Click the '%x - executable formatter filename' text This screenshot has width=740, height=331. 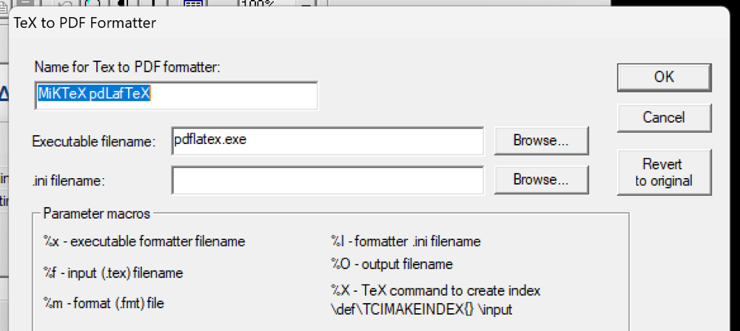144,242
